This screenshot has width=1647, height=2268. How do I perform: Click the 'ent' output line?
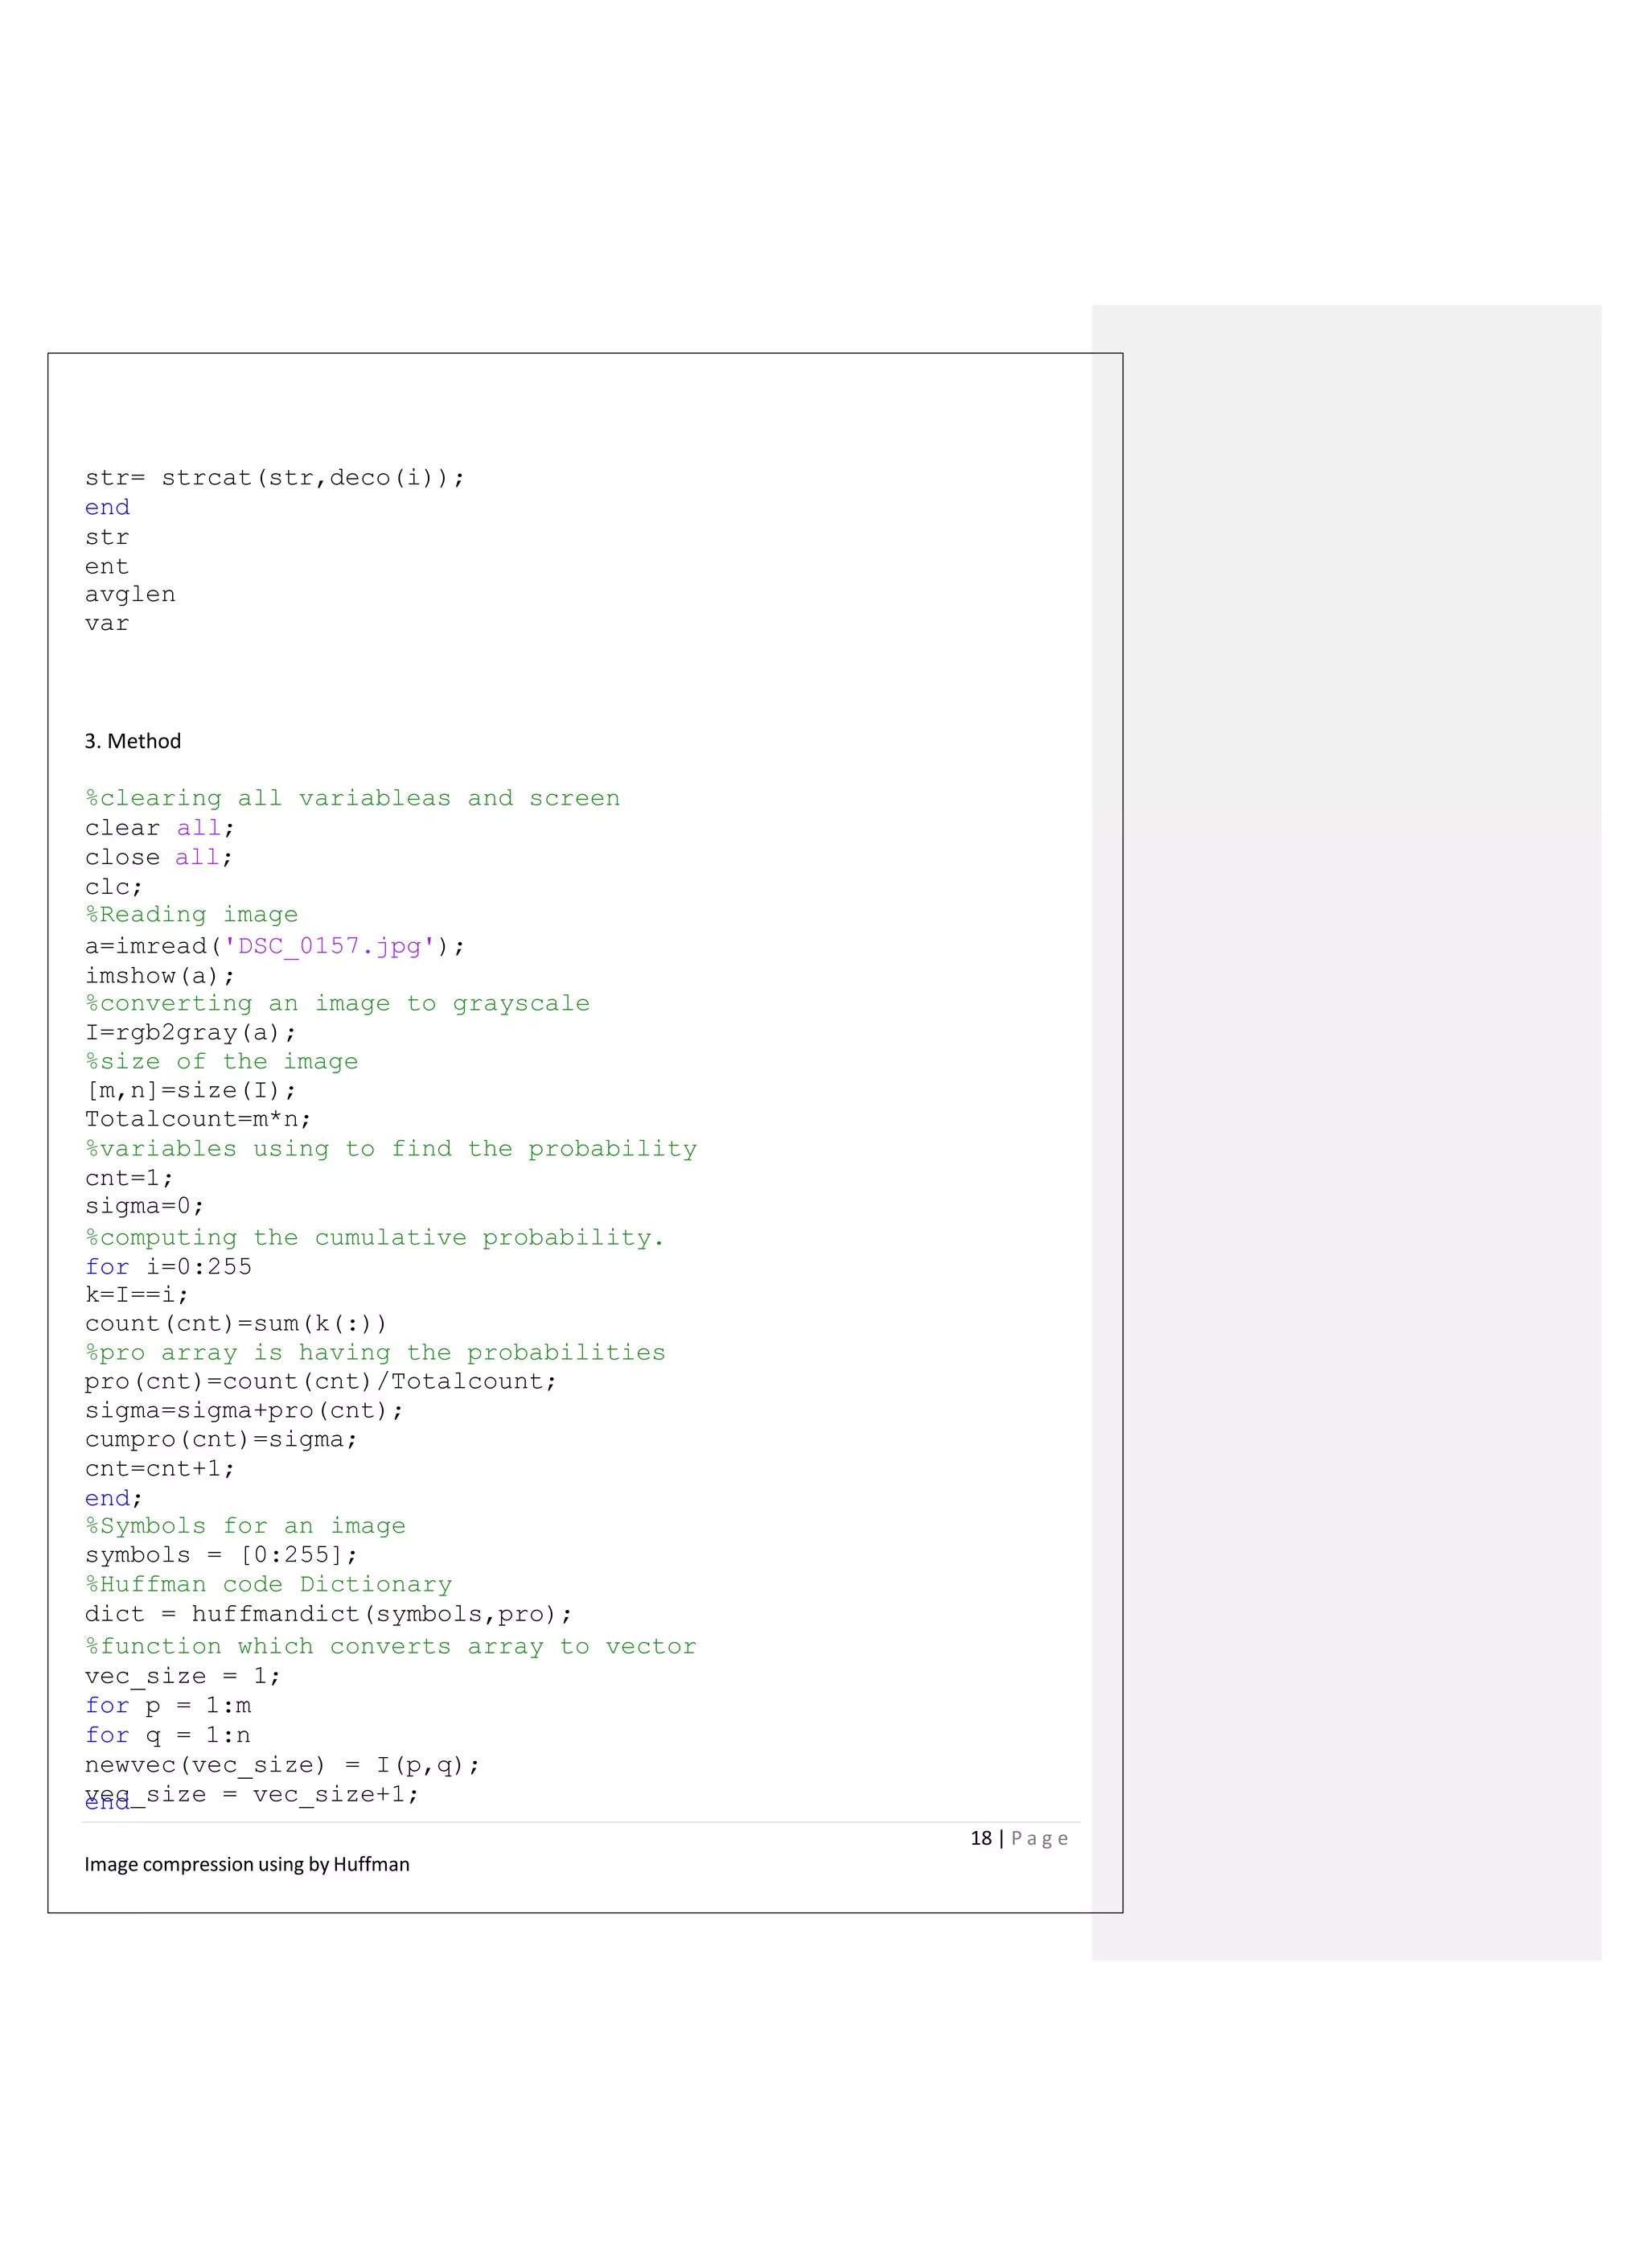[x=107, y=566]
